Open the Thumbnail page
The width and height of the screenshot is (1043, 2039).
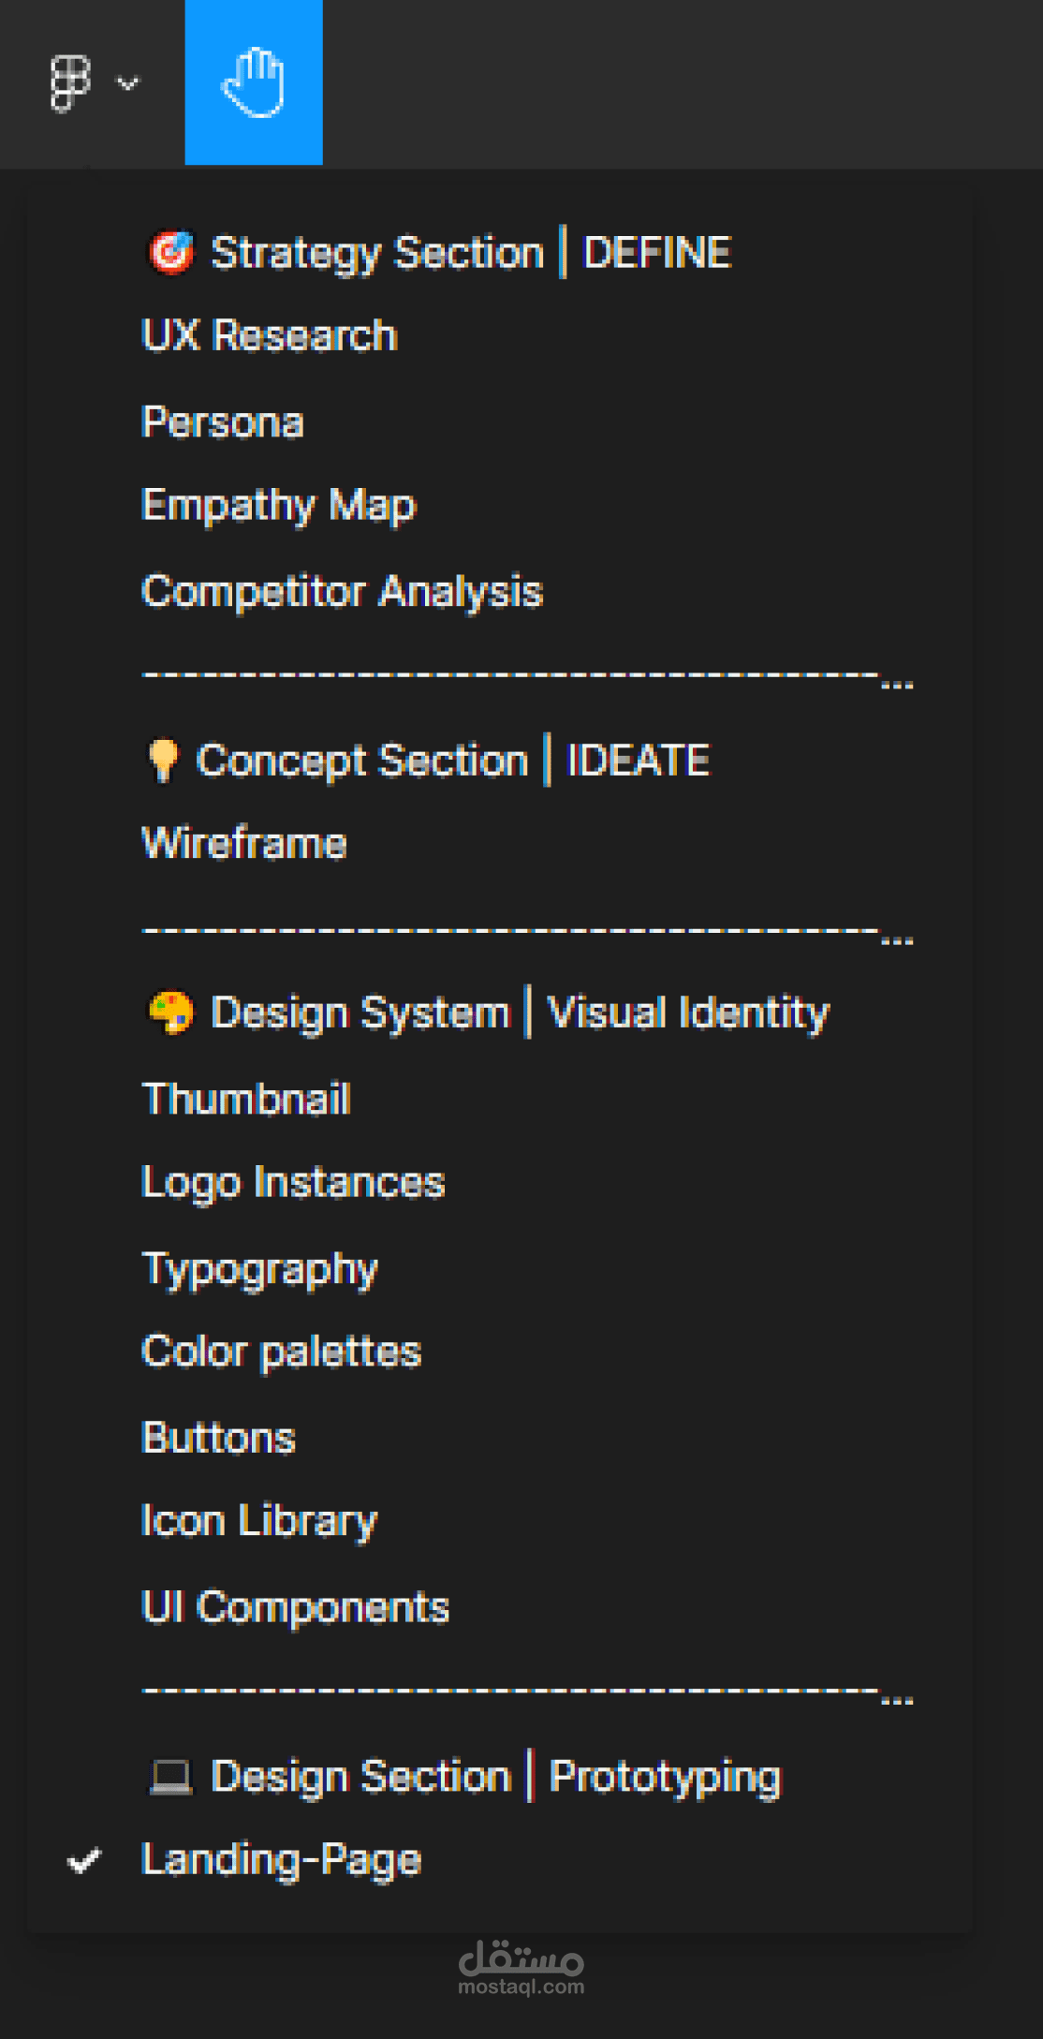[x=246, y=1099]
